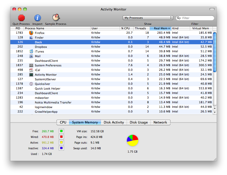Select the DashboardClient row with PID 234
Screen dimensions: 227x175
click(111, 93)
